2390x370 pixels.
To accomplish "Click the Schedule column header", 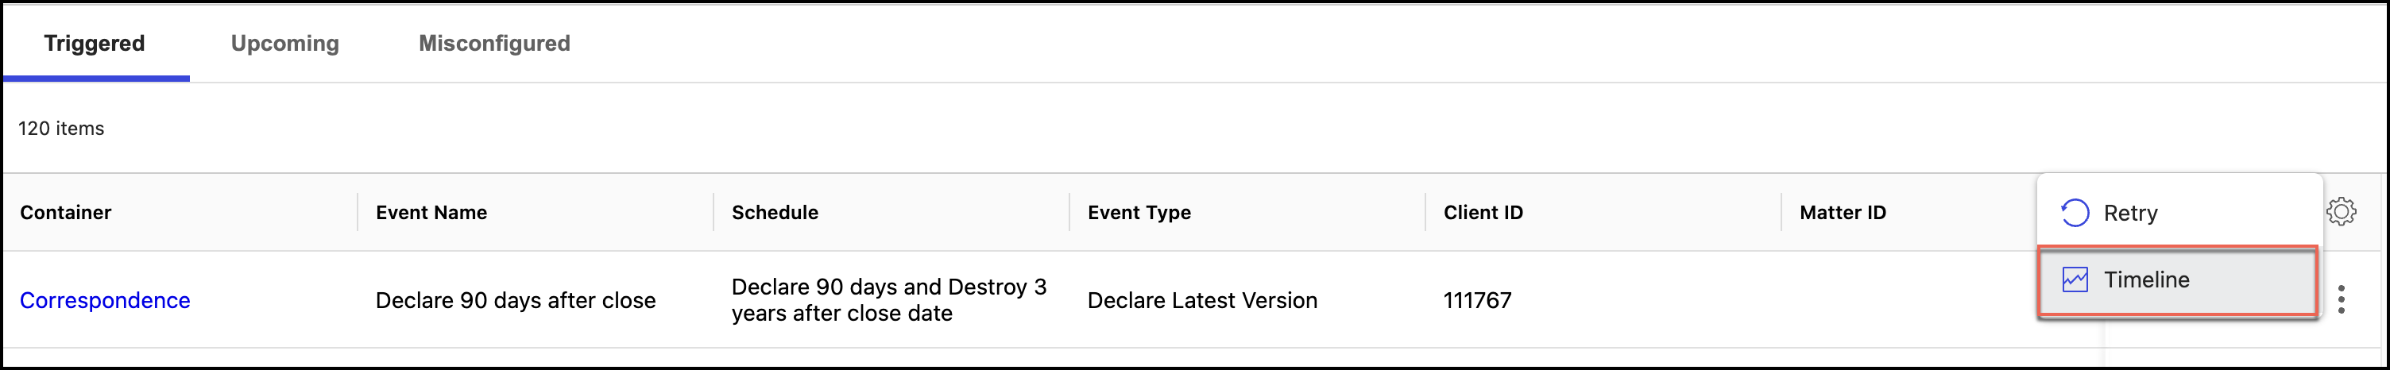I will (775, 212).
